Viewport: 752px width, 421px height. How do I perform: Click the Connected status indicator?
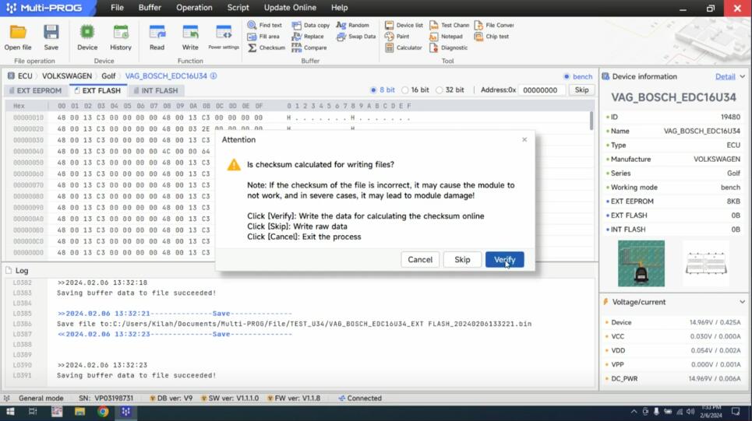tap(360, 398)
